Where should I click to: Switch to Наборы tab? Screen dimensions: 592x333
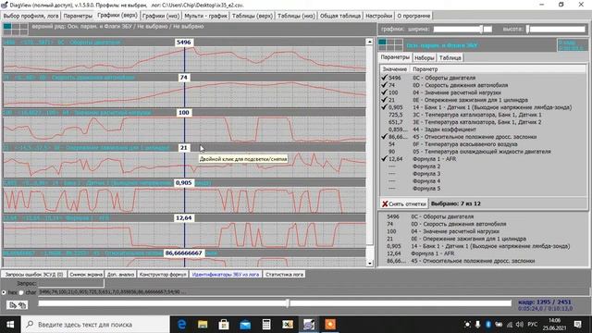coord(424,57)
